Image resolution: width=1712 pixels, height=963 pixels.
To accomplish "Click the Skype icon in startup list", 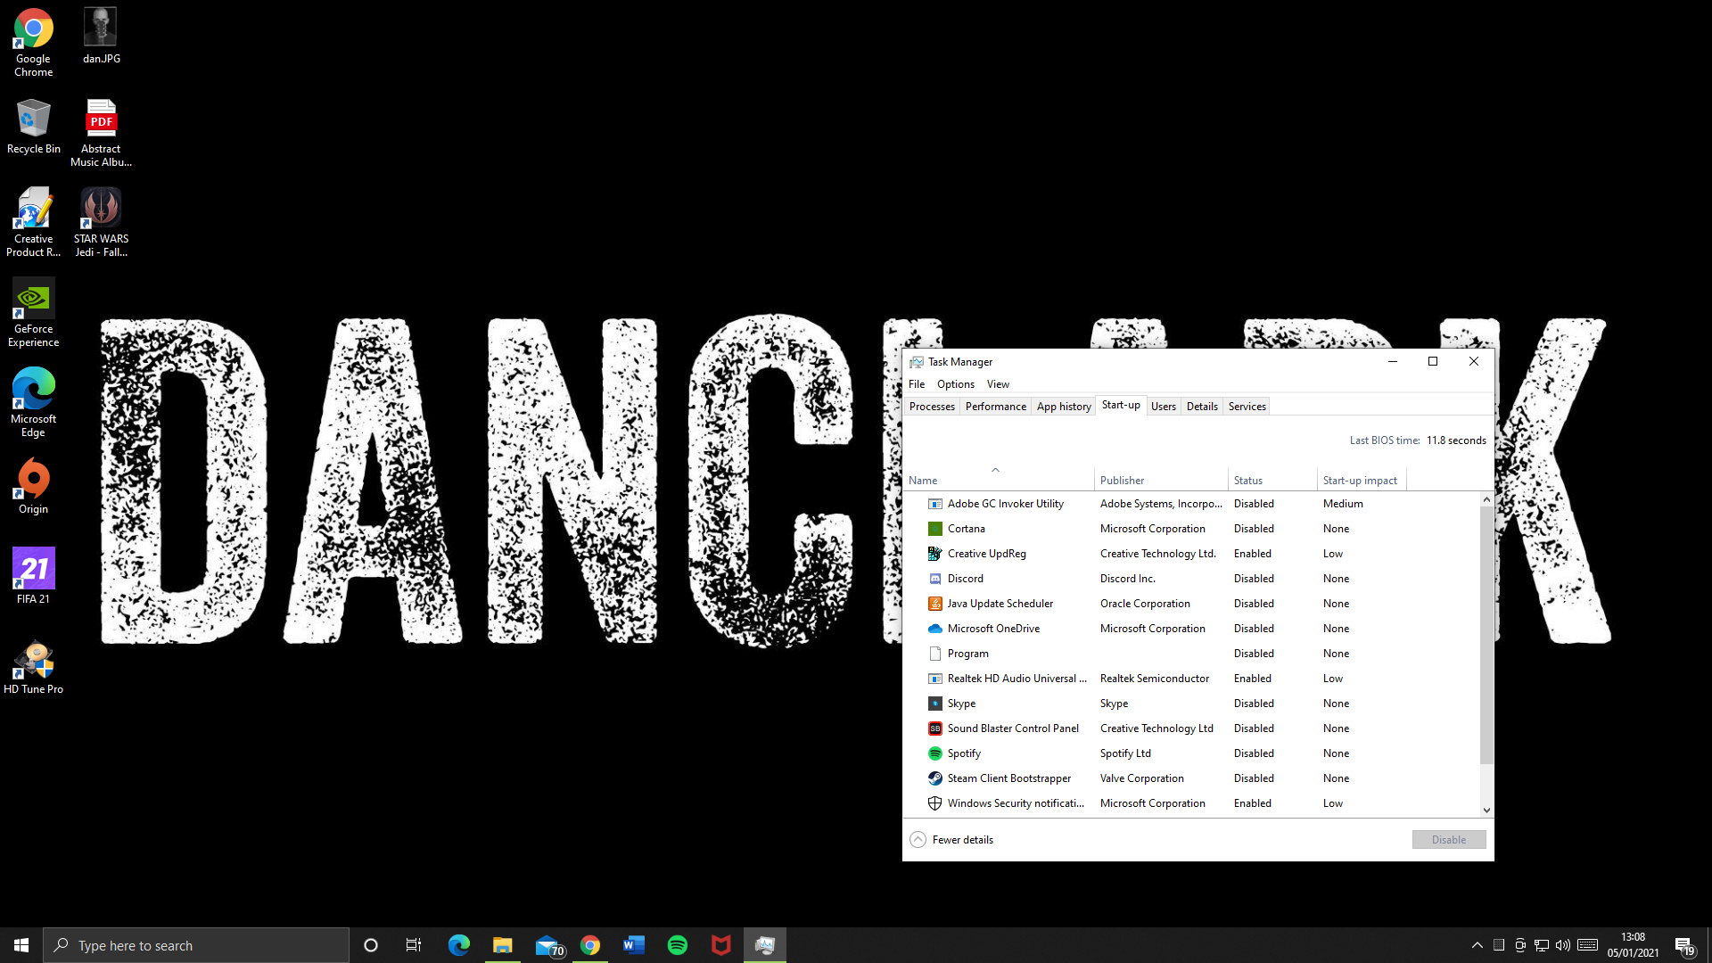I will [x=934, y=704].
